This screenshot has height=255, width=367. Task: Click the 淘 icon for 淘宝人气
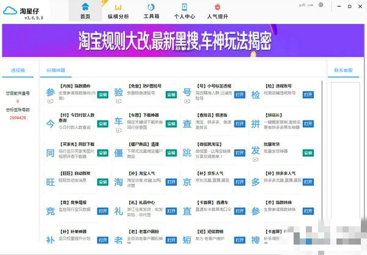[119, 182]
